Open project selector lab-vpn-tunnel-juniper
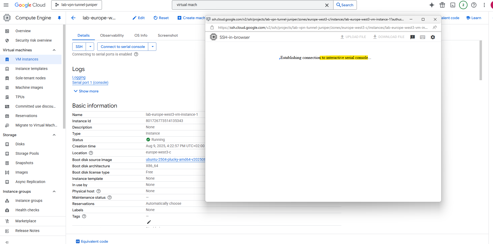This screenshot has height=244, width=493. pos(76,5)
